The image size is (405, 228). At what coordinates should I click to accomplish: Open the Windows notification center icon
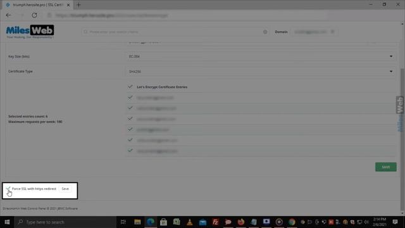395,222
